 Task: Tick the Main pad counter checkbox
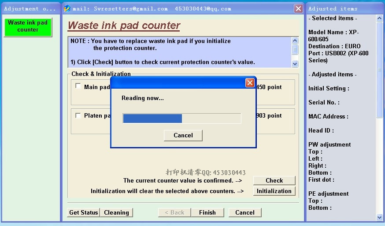click(78, 86)
